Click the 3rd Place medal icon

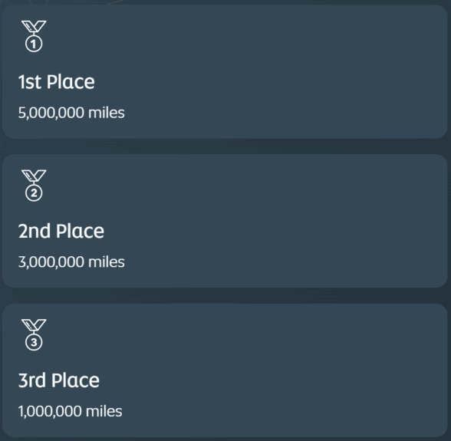pyautogui.click(x=34, y=334)
